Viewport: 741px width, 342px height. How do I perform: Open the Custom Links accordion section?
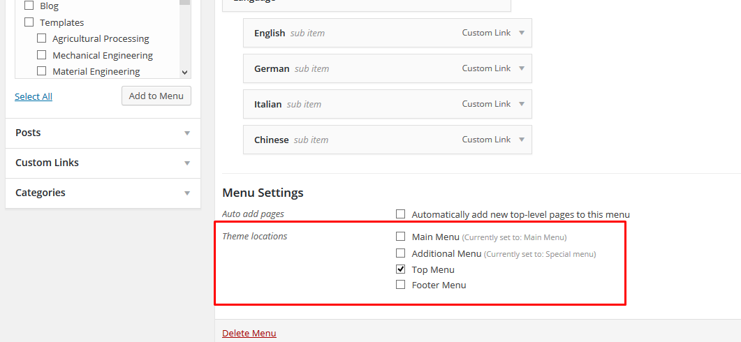pos(186,163)
